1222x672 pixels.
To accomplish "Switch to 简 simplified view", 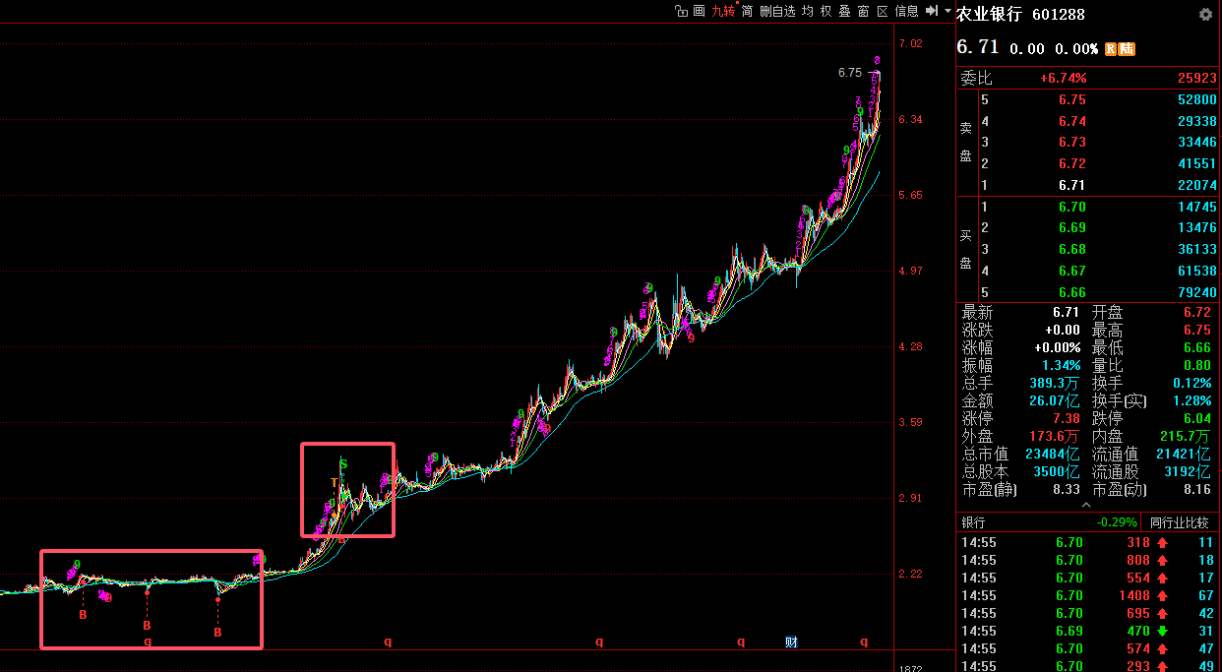I will click(x=748, y=11).
